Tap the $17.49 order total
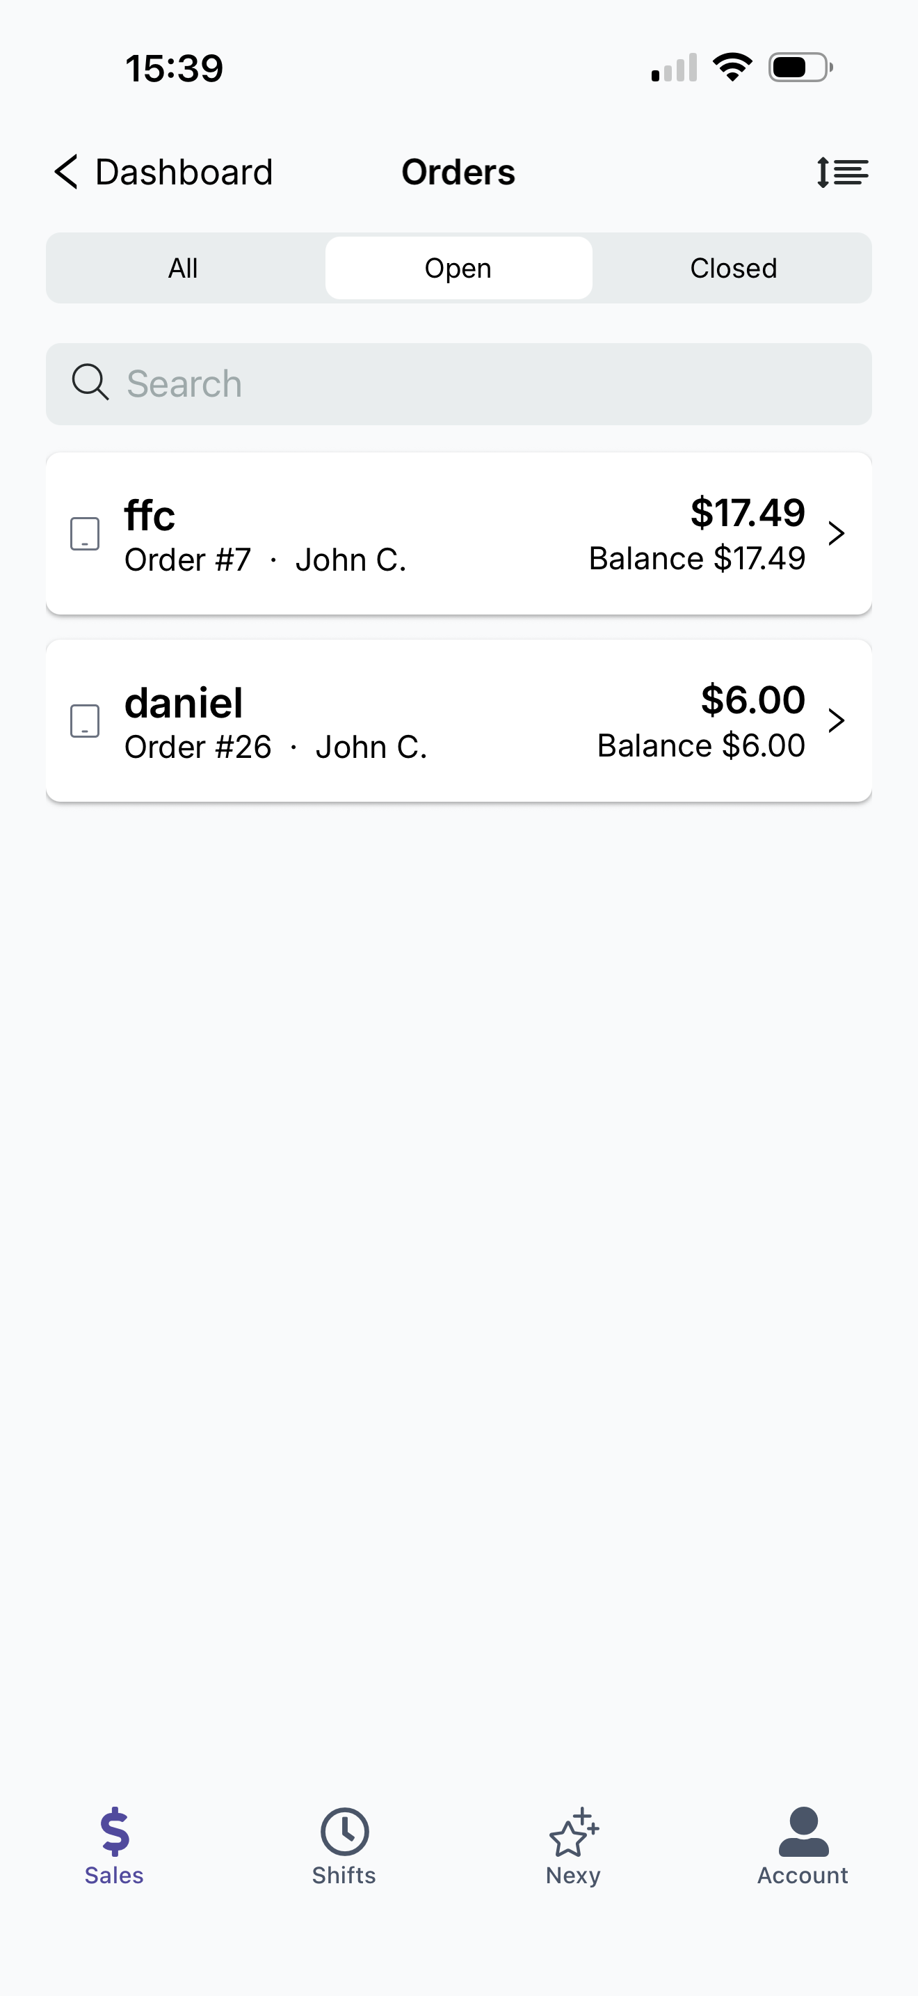This screenshot has width=918, height=1996. tap(747, 512)
